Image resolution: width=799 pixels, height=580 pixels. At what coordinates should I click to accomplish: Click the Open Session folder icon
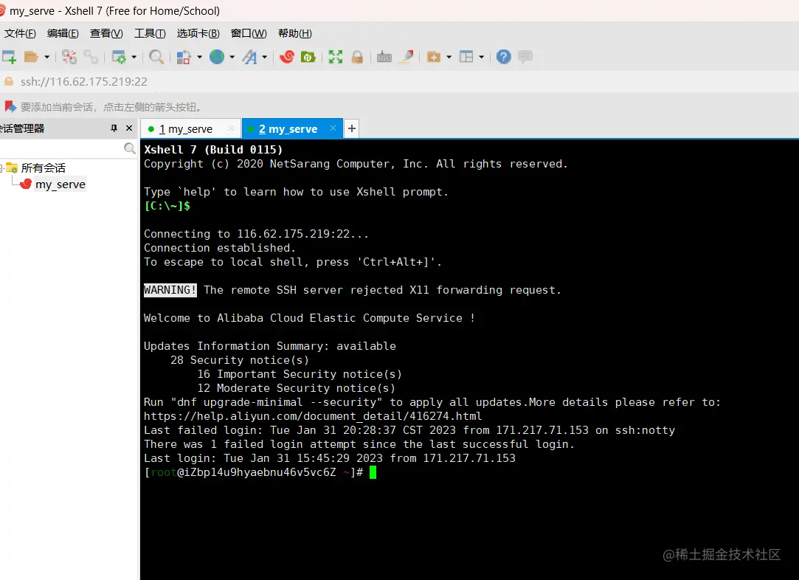31,57
